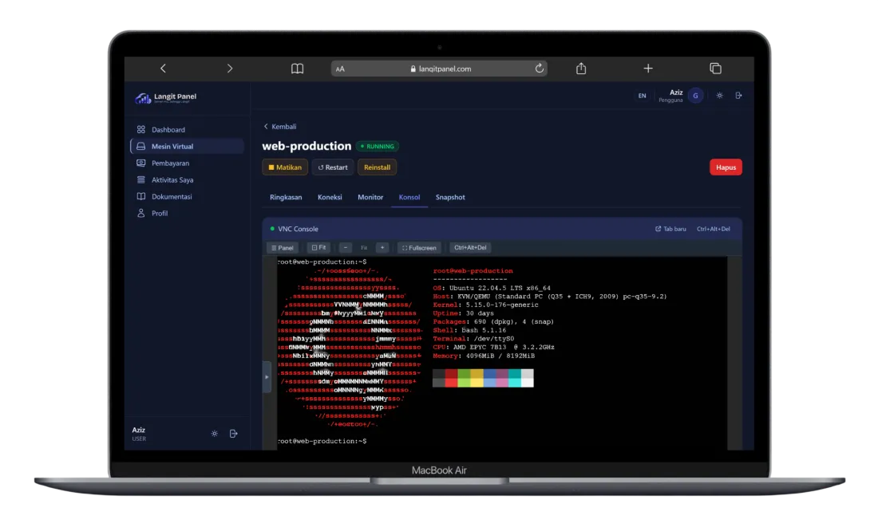878x527 pixels.
Task: Select Mesin Virtual in the sidebar
Action: (x=187, y=146)
